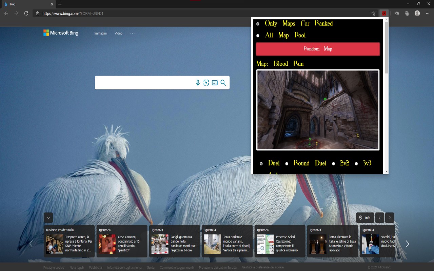This screenshot has height=271, width=434.
Task: Open the Parigi, guerra tra bande news card
Action: (174, 241)
